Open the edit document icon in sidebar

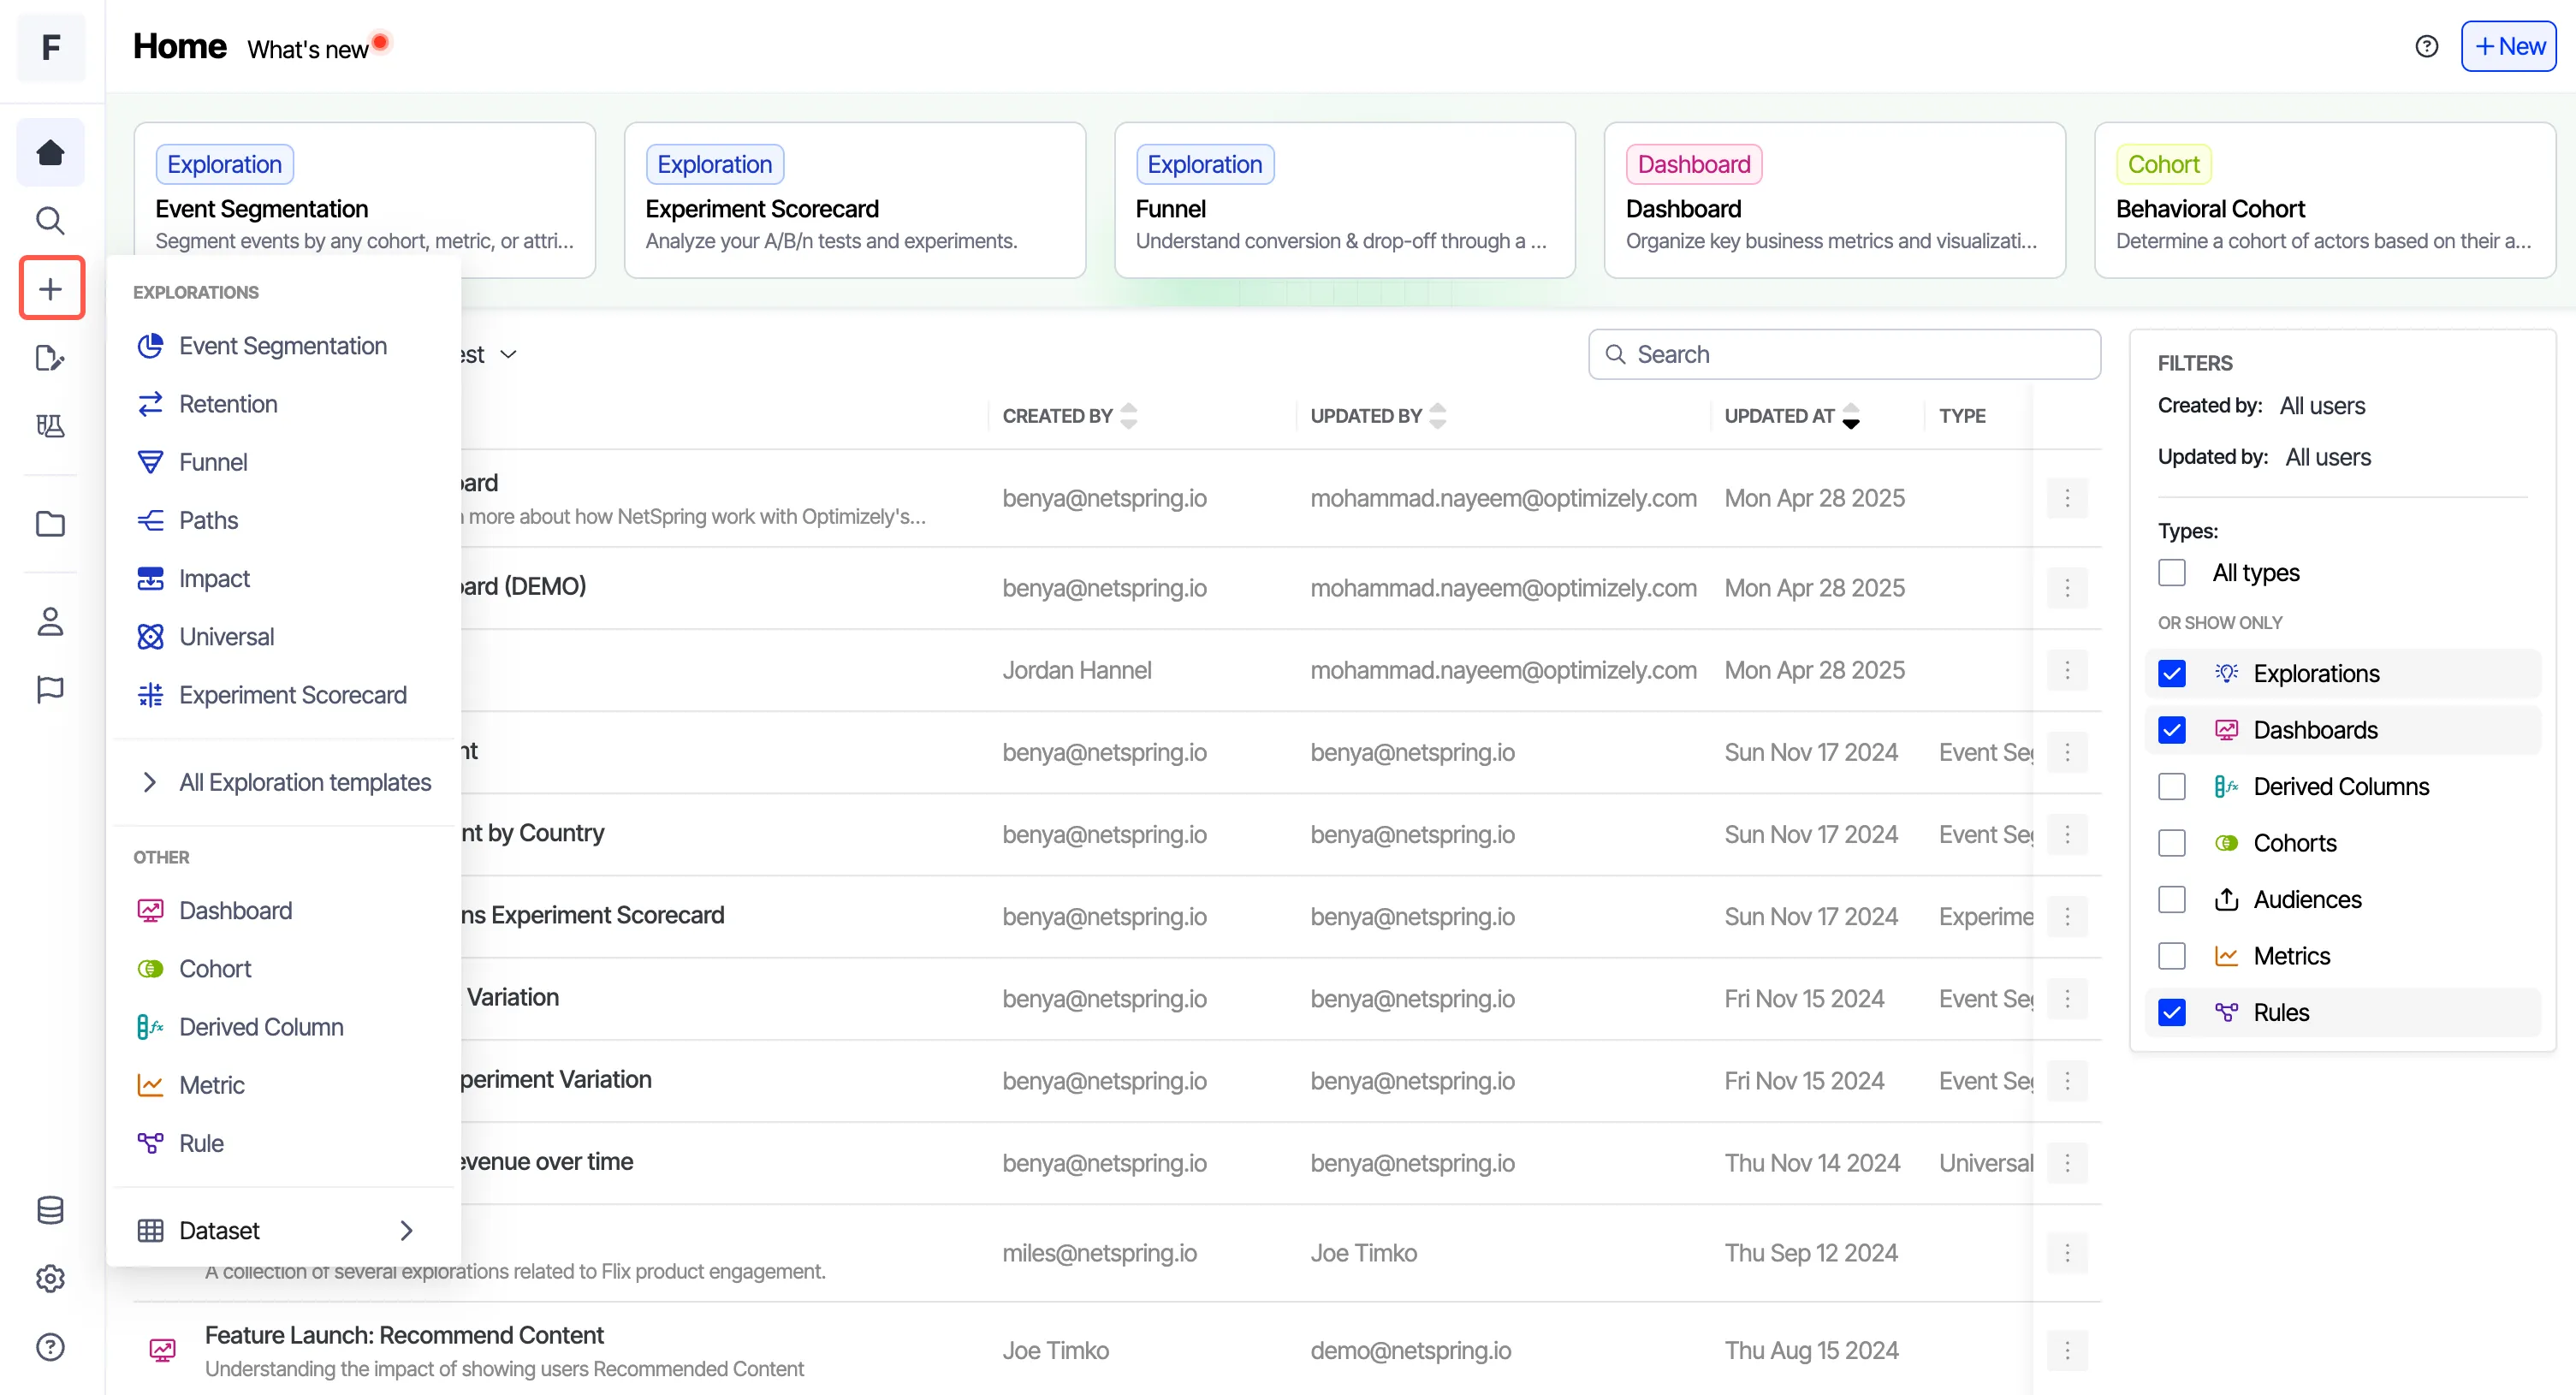tap(50, 357)
